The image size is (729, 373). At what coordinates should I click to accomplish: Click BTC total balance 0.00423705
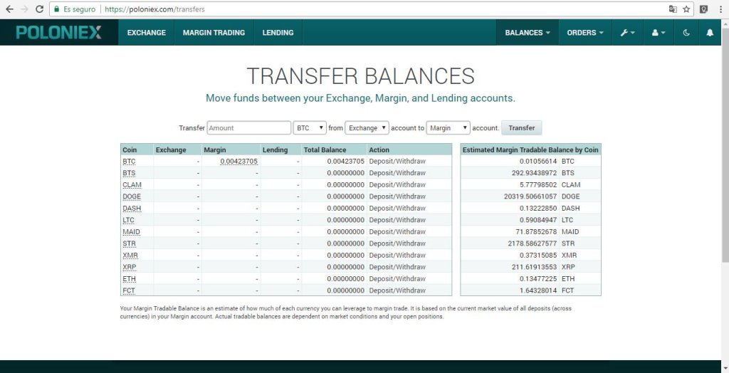click(345, 162)
